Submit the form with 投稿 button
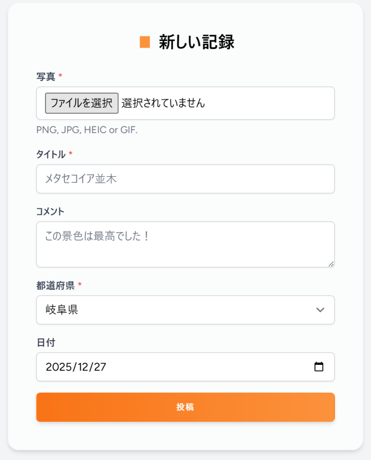 185,407
